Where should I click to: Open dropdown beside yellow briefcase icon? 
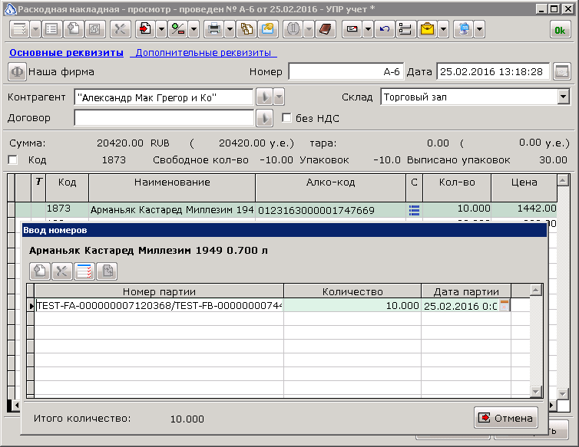tap(444, 29)
